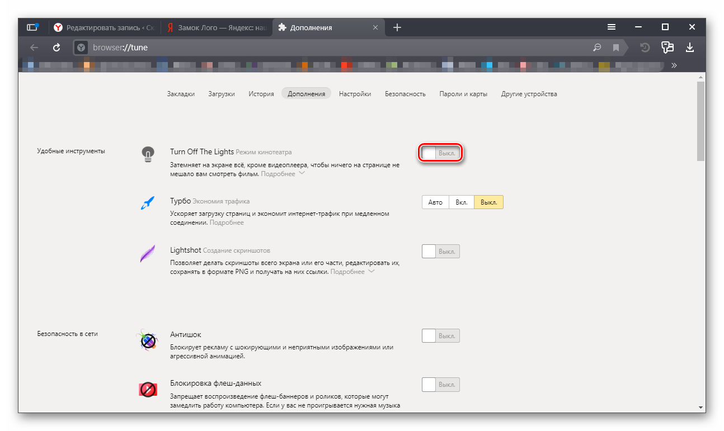Open the tab panel sidebar icon

coord(32,27)
